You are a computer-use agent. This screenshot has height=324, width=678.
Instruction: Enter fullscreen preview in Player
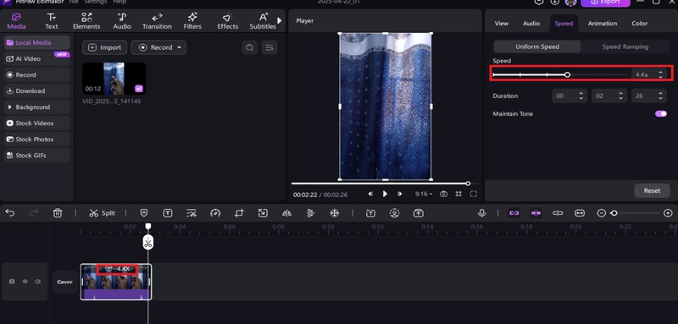tap(474, 194)
